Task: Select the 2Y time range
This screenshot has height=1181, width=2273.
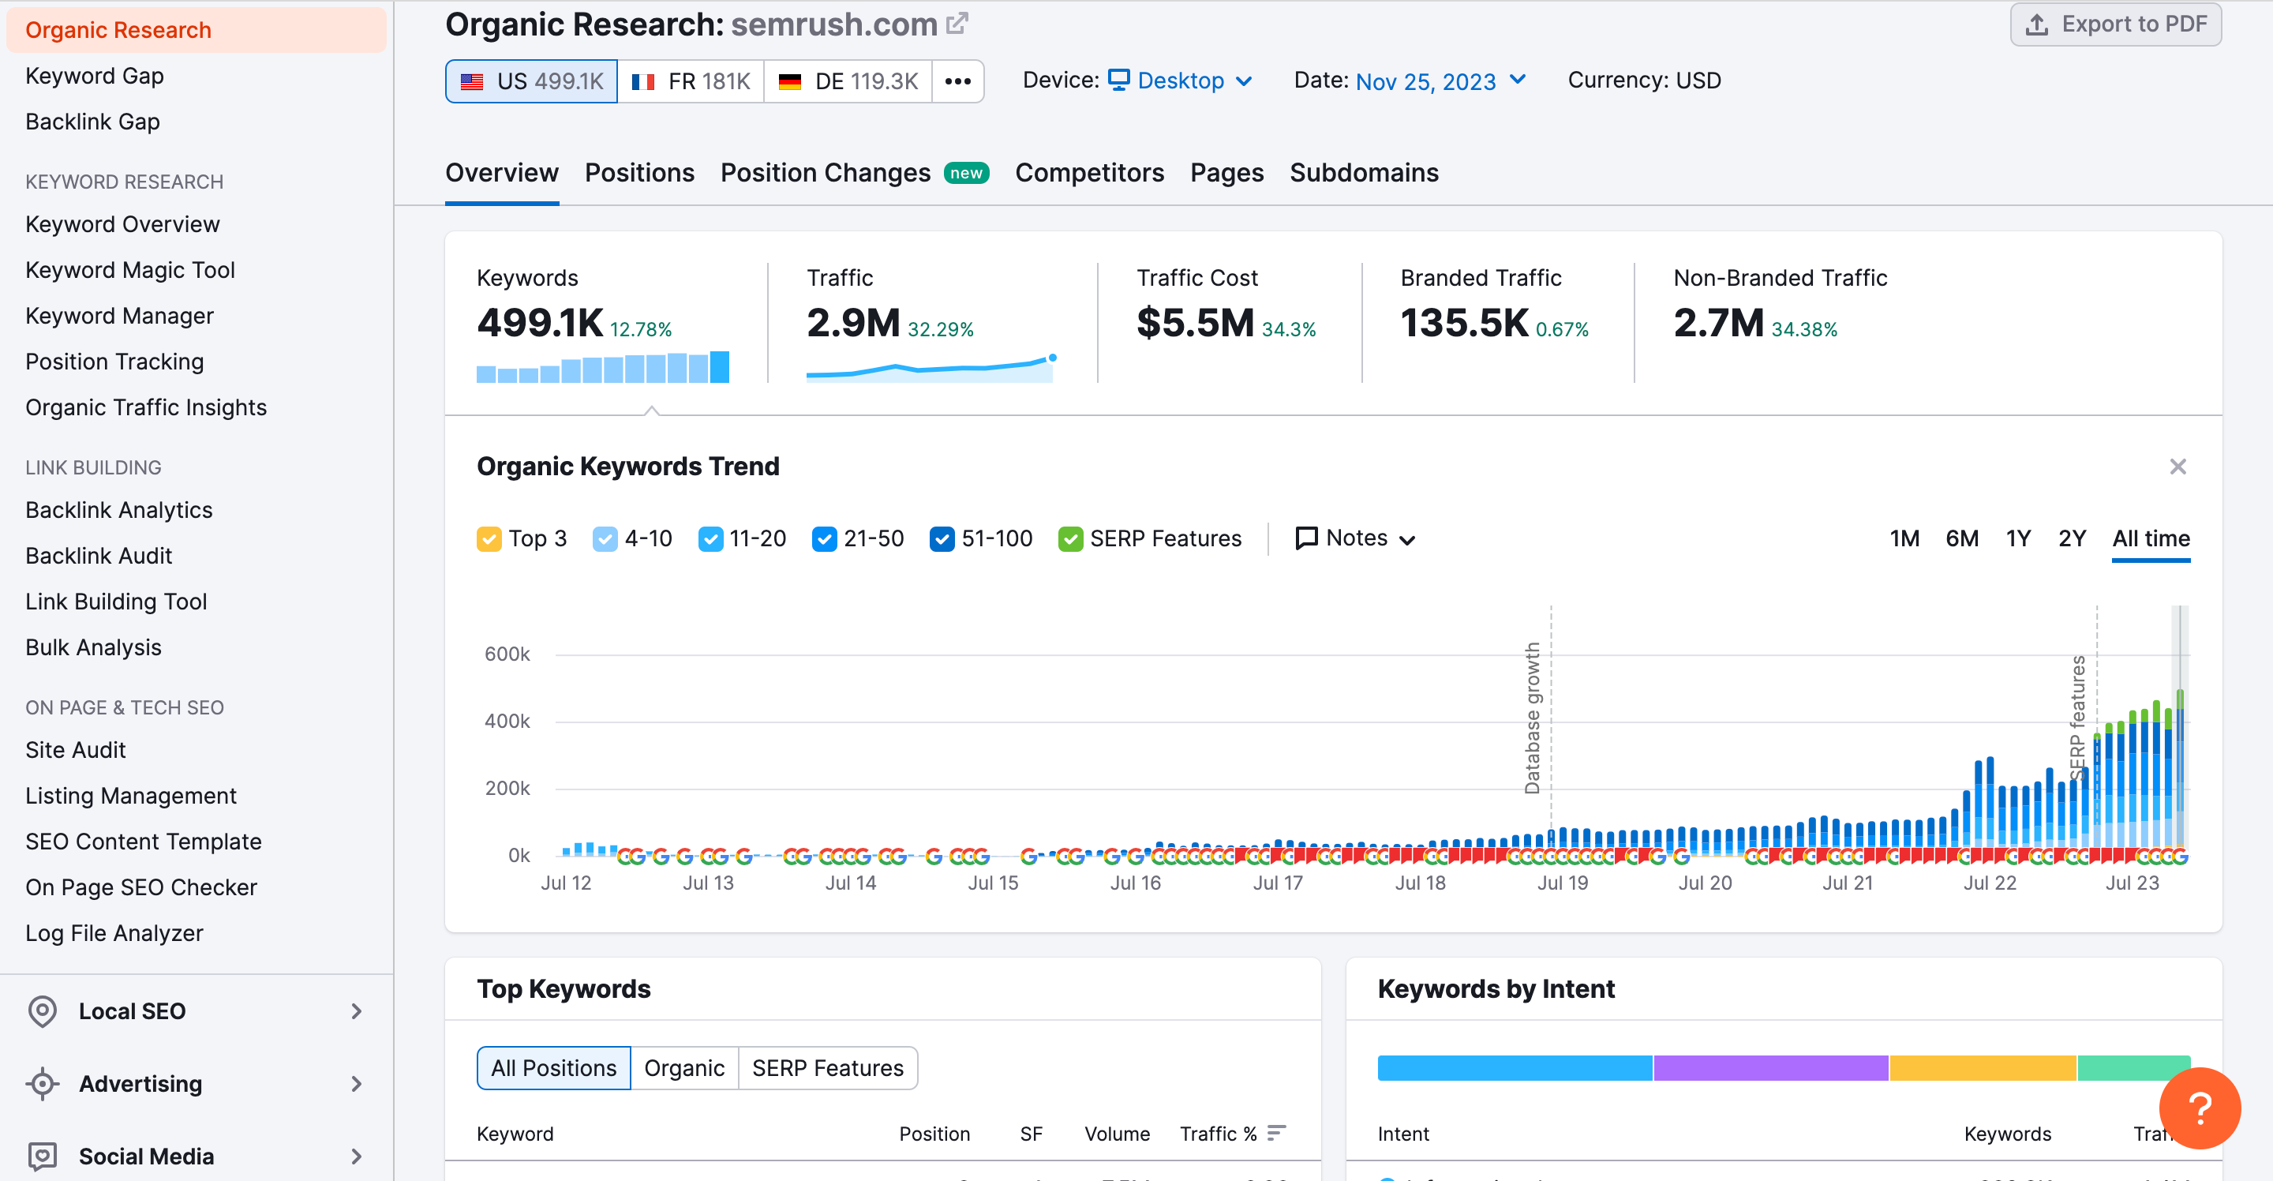Action: coord(2072,538)
